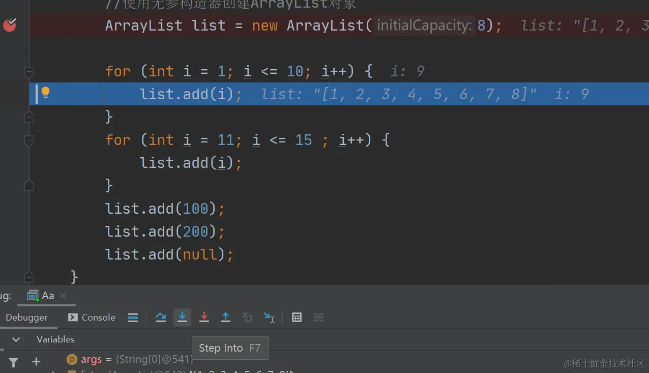649x373 pixels.
Task: Toggle the red breakpoint on ArrayList line
Action: [10, 24]
